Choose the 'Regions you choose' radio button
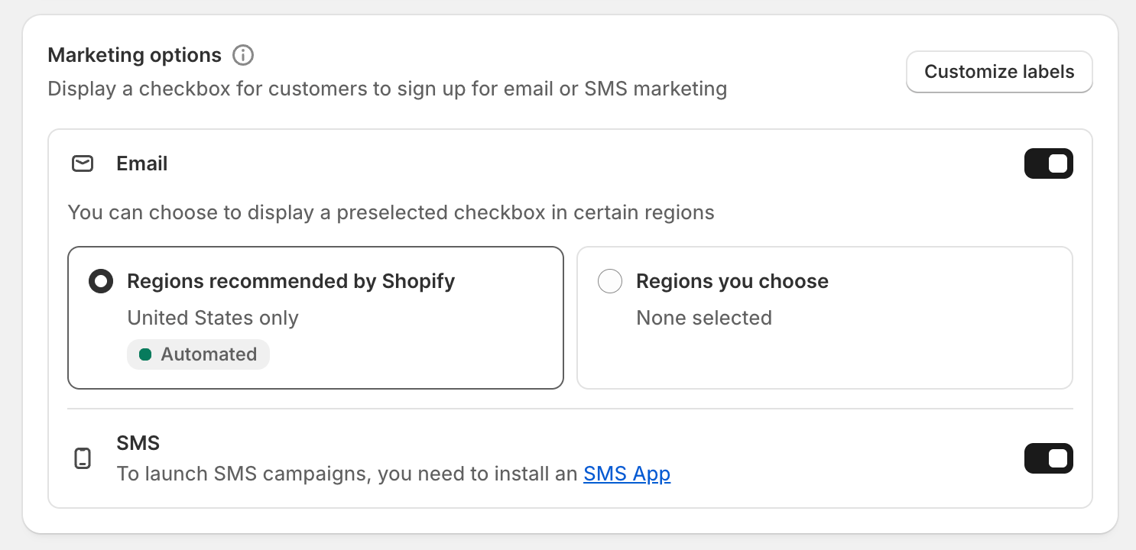This screenshot has width=1136, height=550. tap(610, 281)
